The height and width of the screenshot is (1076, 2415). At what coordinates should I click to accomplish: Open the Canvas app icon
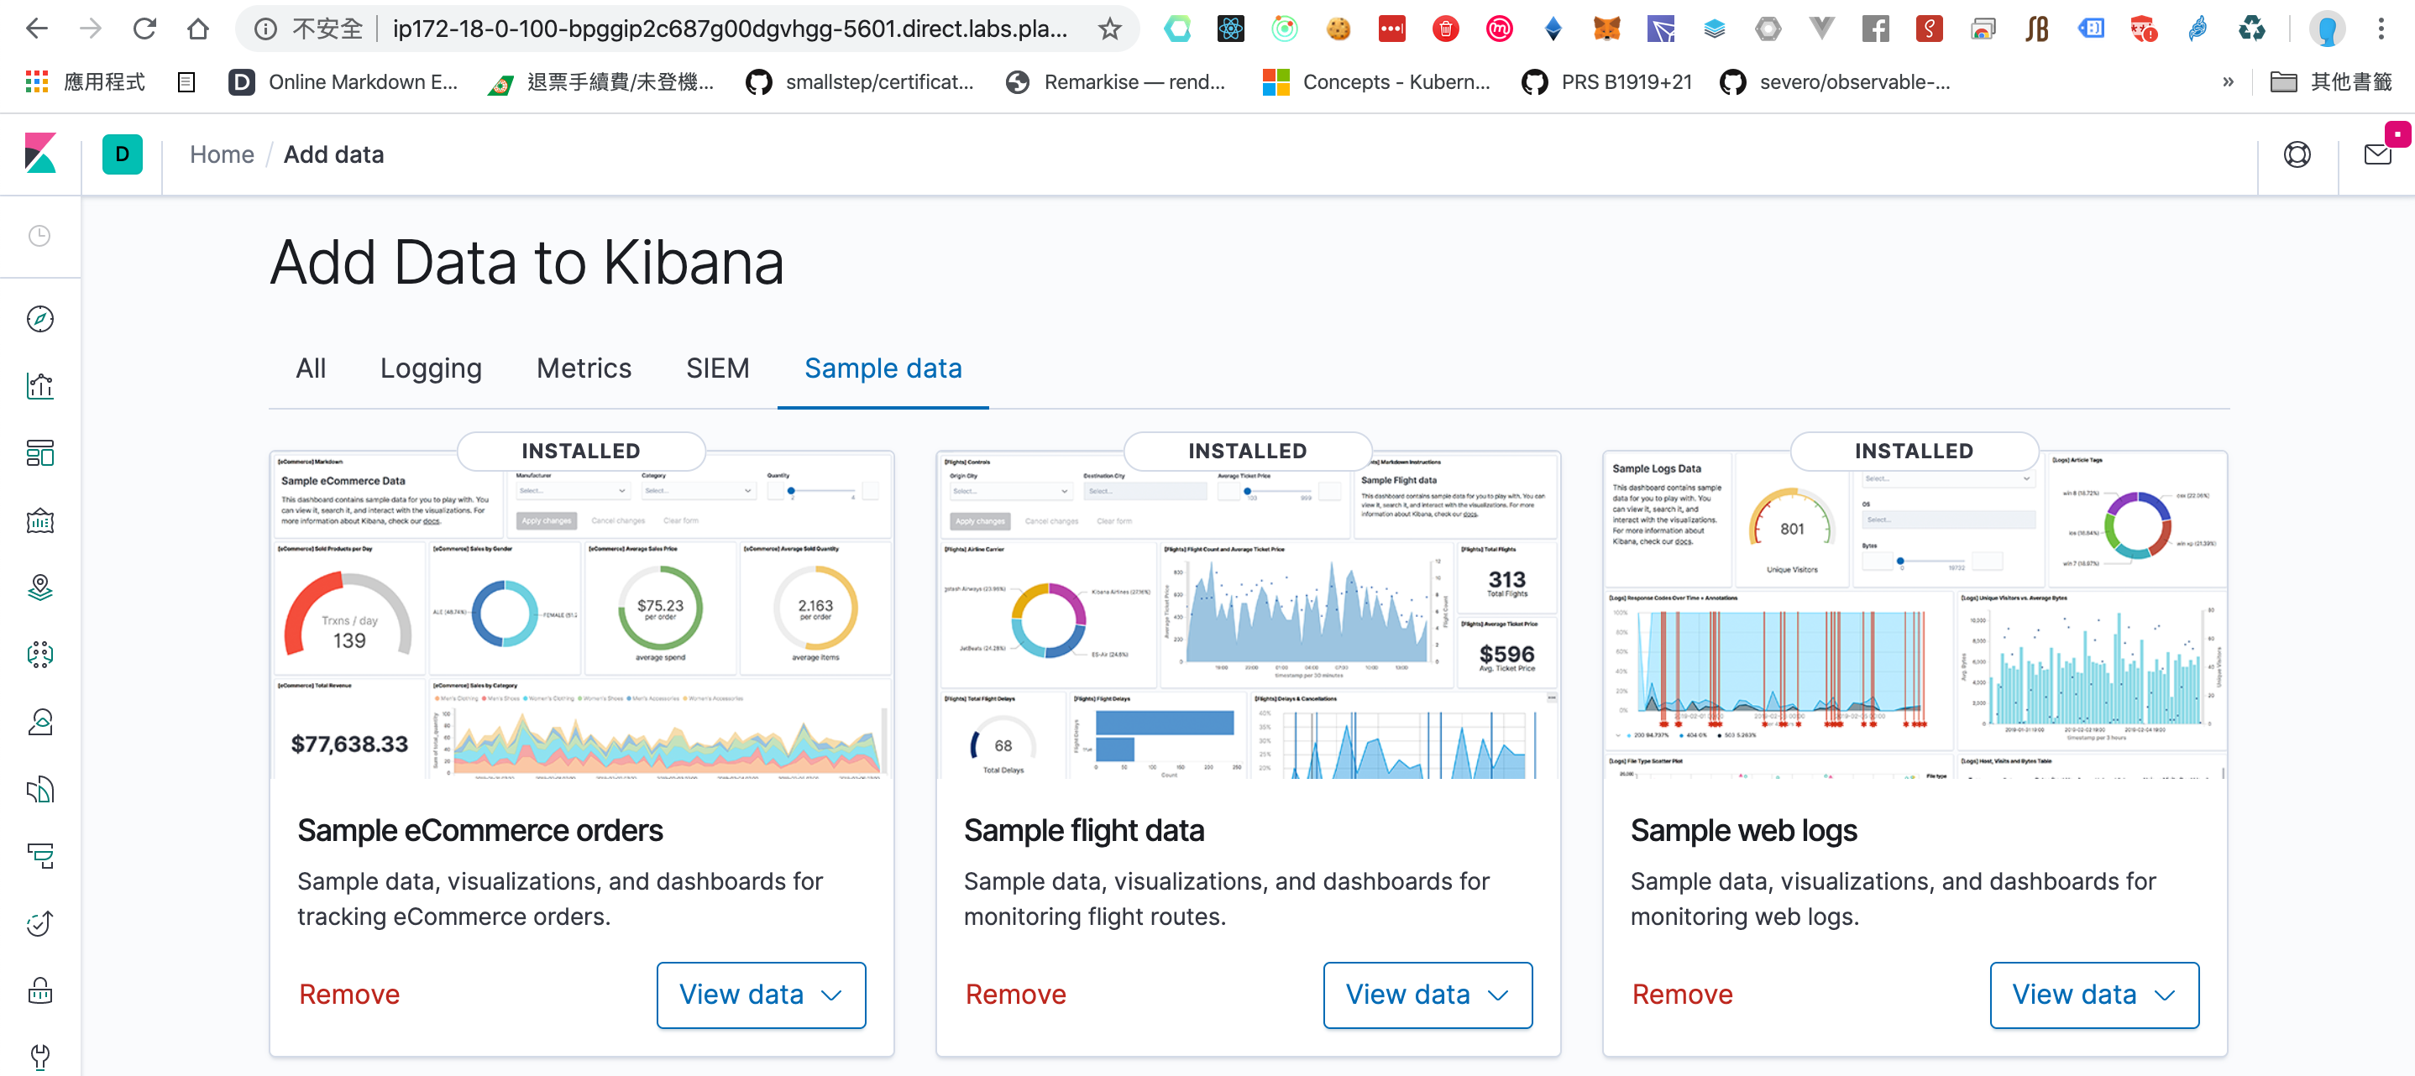pos(39,521)
